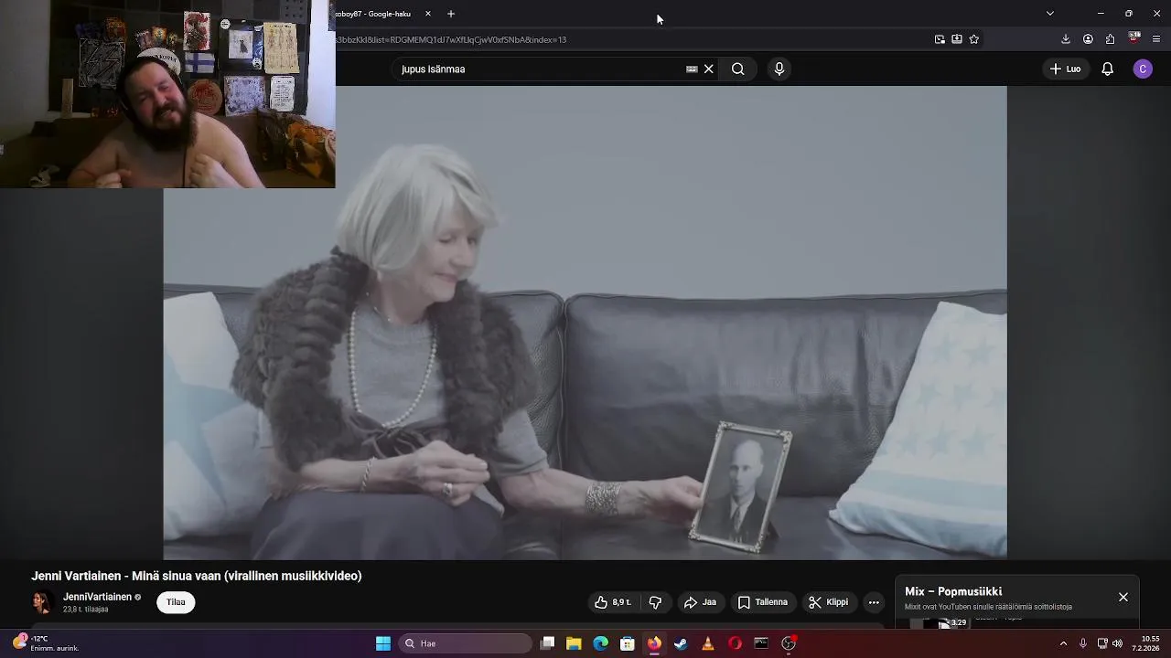Open the on-screen keyboard icon in search box
1171x658 pixels.
(x=692, y=69)
